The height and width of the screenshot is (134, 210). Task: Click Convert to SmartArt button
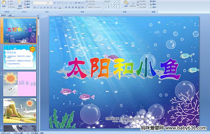click(94, 7)
